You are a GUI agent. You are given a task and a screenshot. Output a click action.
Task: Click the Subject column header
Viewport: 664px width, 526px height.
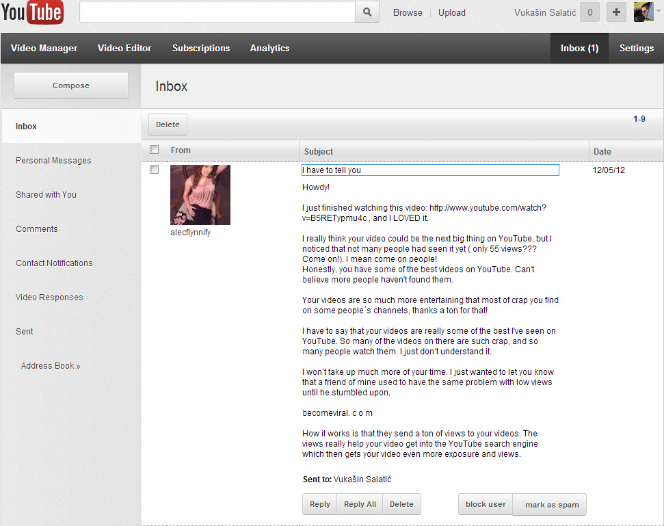(319, 152)
